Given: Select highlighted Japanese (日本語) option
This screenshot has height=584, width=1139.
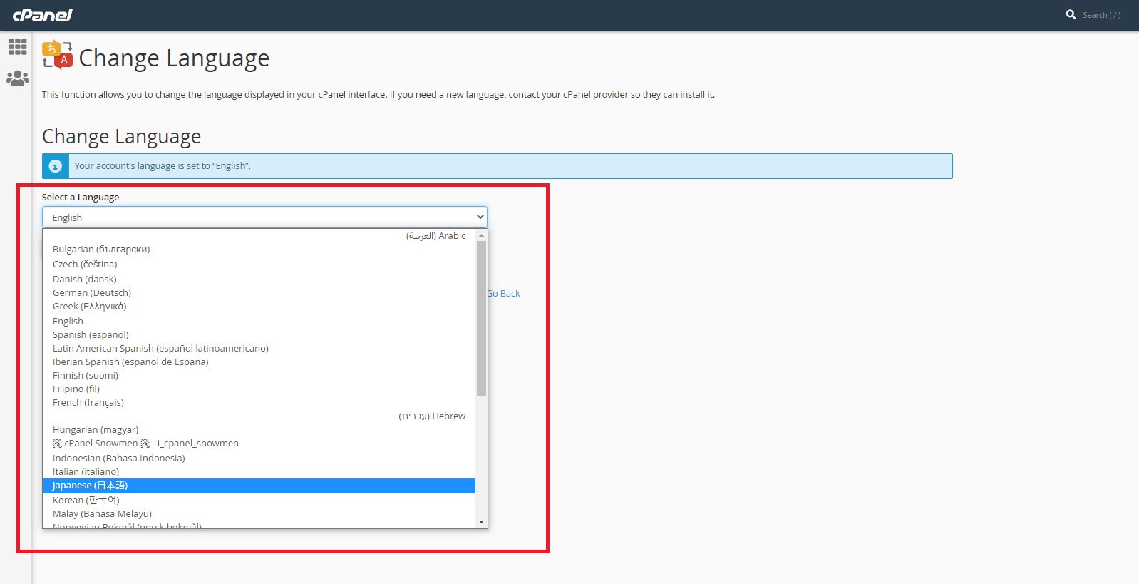Looking at the screenshot, I should [x=259, y=486].
